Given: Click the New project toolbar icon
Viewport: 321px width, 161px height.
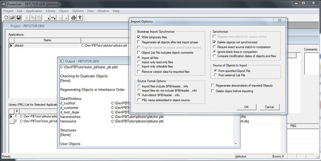Looking at the screenshot, I should point(6,17).
